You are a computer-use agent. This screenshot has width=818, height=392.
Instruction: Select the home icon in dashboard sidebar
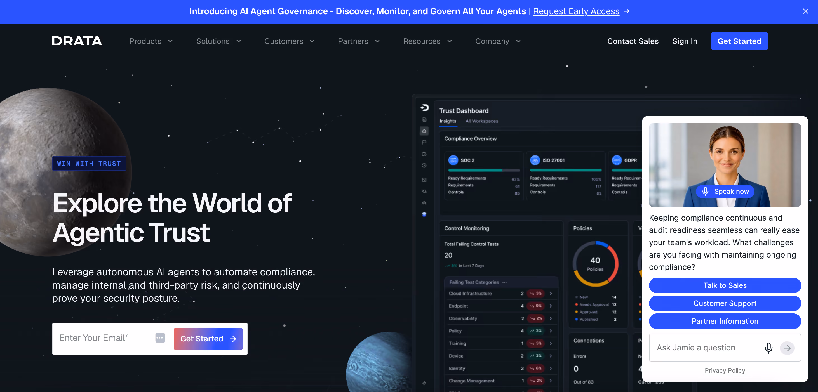[424, 131]
